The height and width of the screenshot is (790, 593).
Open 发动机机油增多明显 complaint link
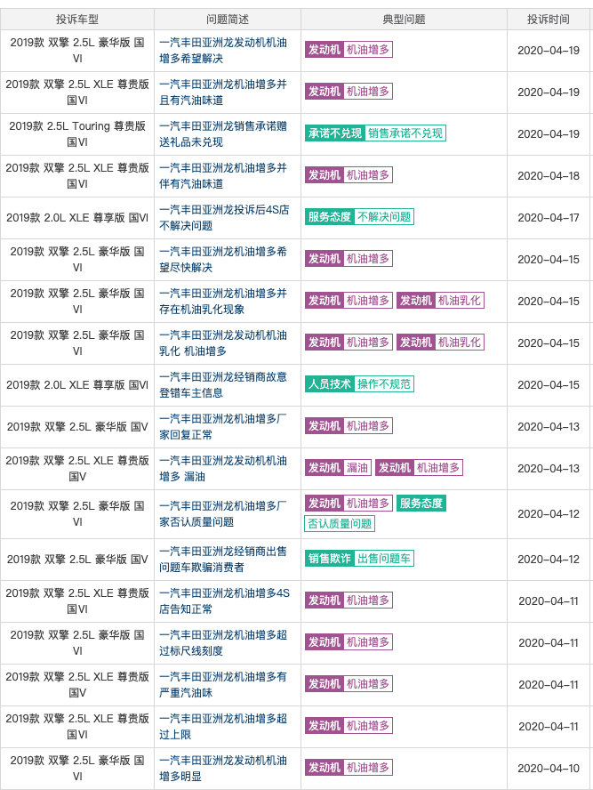click(223, 769)
